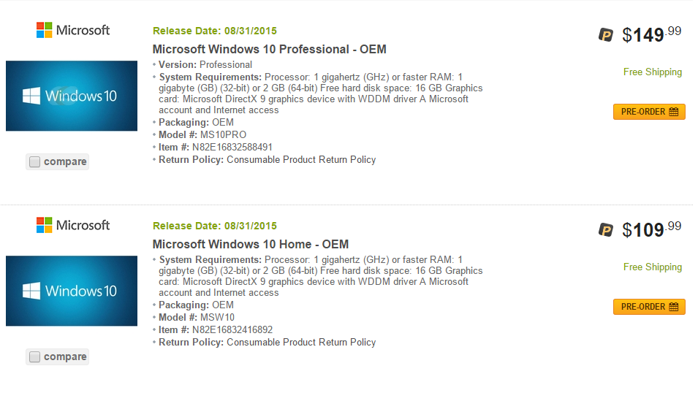Open Microsoft Windows 10 Professional - OEM title
The width and height of the screenshot is (698, 393).
(269, 49)
